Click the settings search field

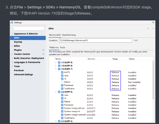[27, 28]
